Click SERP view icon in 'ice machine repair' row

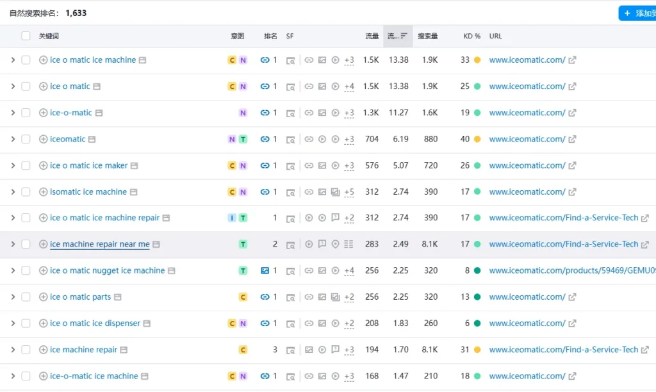(290, 350)
